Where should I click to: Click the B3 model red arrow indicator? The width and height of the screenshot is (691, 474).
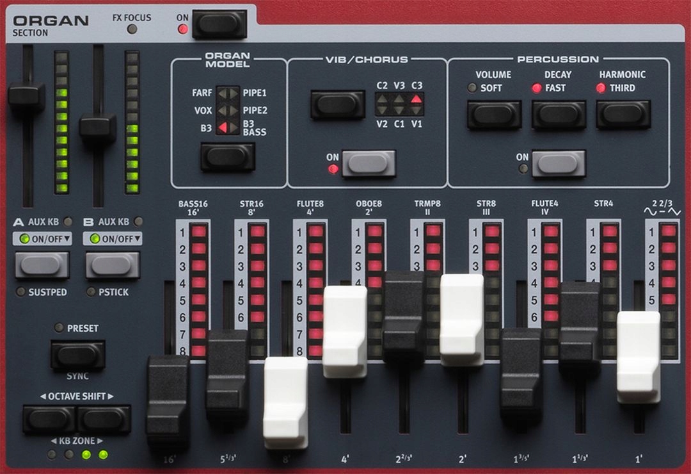tap(223, 128)
